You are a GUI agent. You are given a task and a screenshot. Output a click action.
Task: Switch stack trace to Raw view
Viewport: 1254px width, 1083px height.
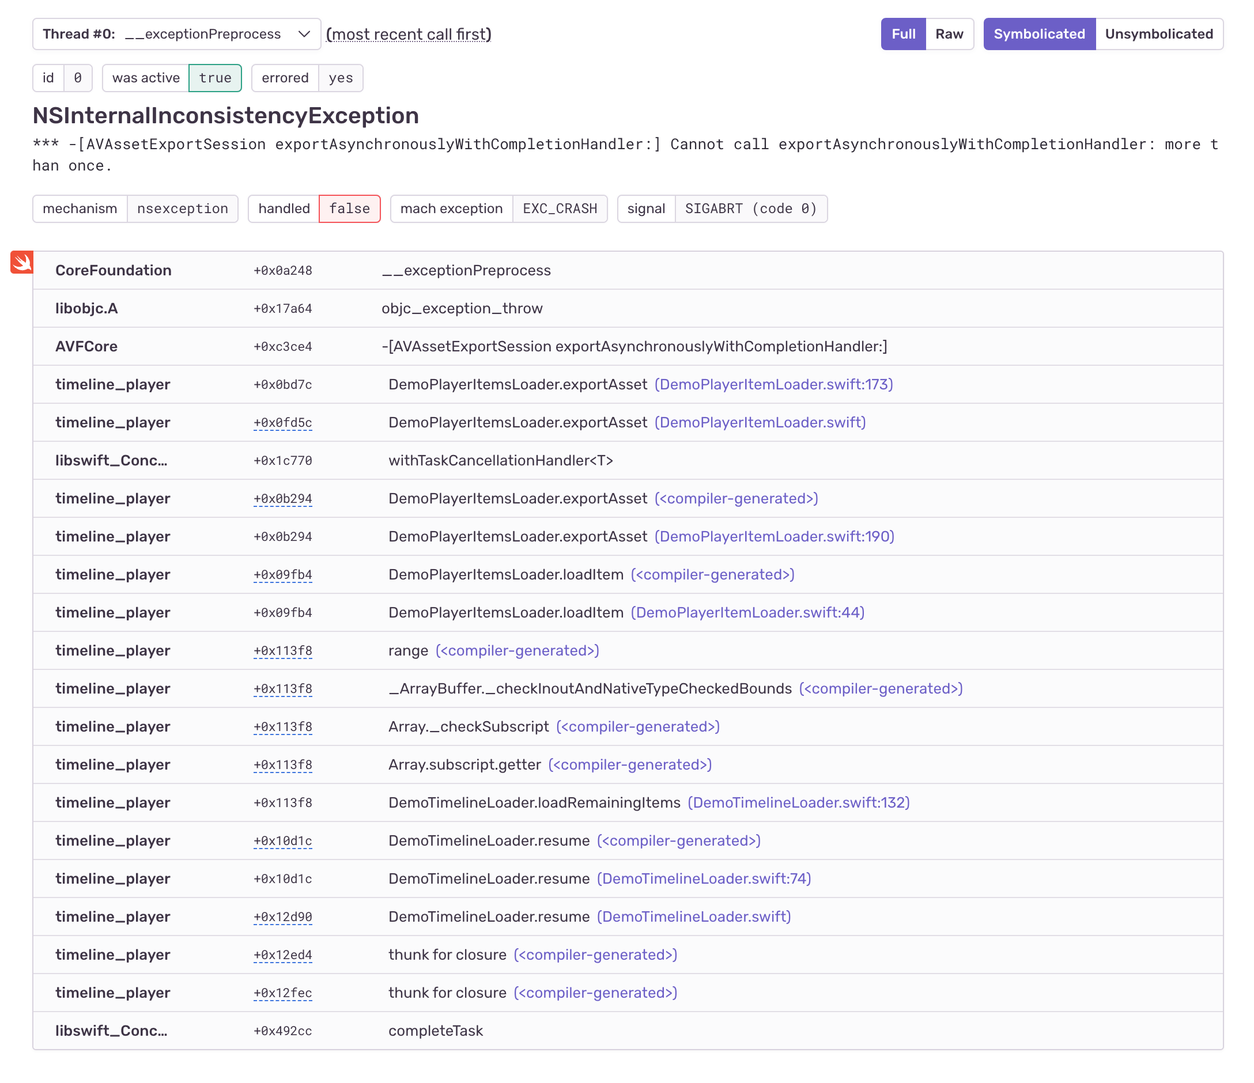(x=949, y=34)
